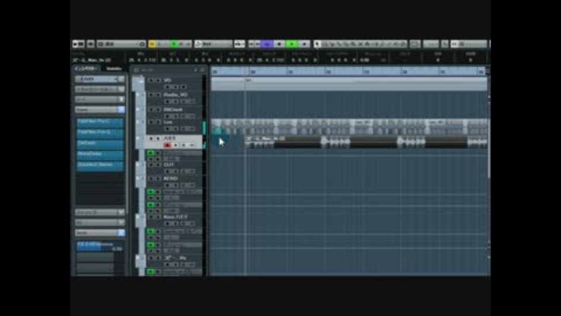The height and width of the screenshot is (316, 561).
Task: Solo the VO track
Action: tap(158, 80)
